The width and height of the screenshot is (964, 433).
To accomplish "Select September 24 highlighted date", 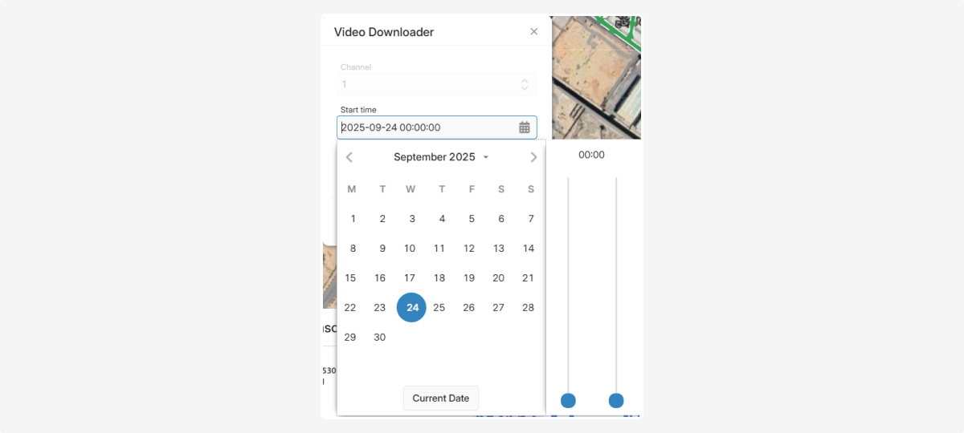I will [x=412, y=308].
